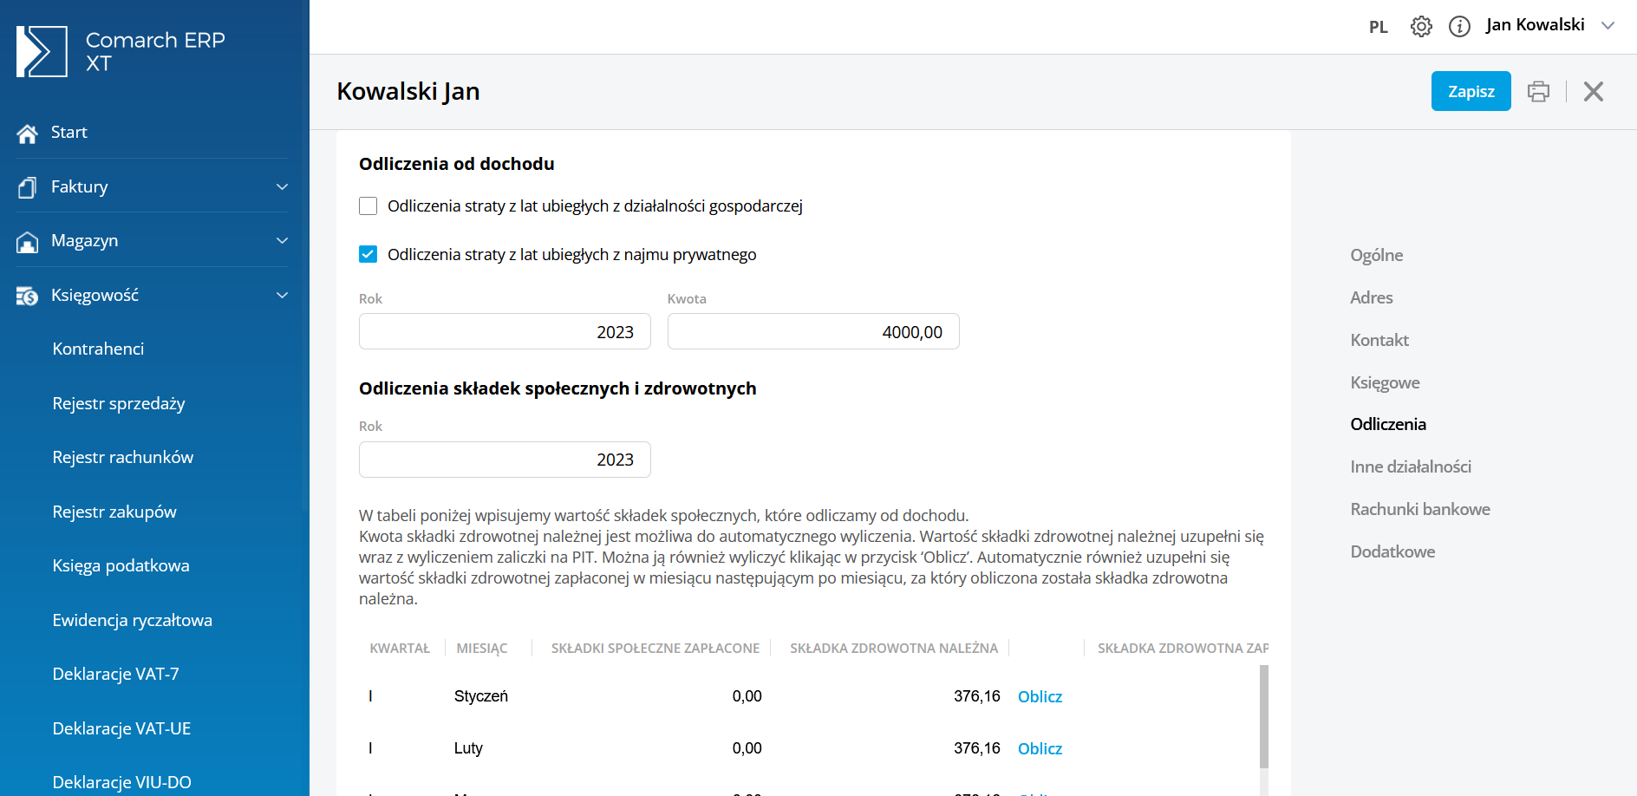Save the form with Zapisz button
1637x796 pixels.
[1471, 91]
